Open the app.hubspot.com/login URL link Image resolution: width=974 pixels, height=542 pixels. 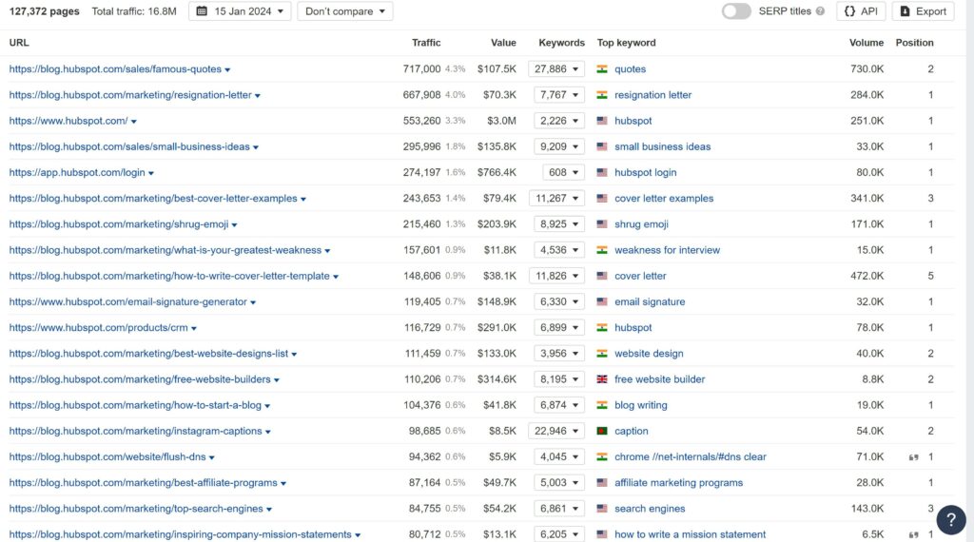(77, 173)
